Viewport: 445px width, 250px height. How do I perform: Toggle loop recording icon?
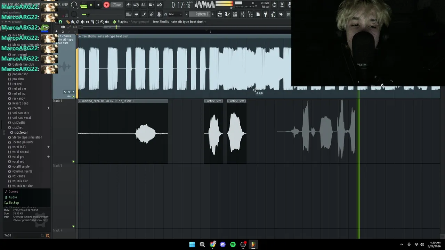159,5
